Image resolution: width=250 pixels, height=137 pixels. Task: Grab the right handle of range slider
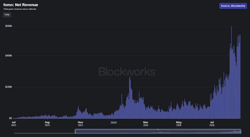(240, 132)
